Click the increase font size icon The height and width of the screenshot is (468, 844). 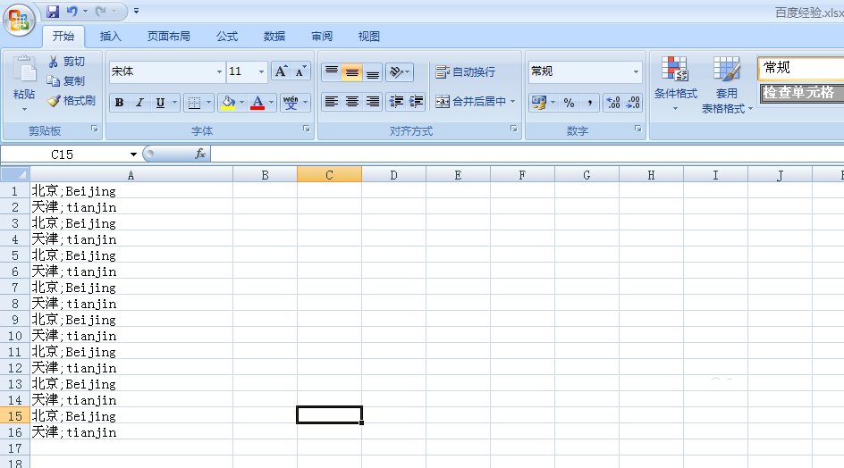(x=281, y=71)
